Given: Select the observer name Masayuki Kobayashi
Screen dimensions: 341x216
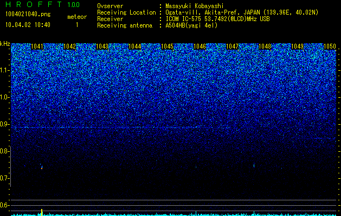Looking at the screenshot, I should pyautogui.click(x=194, y=6).
